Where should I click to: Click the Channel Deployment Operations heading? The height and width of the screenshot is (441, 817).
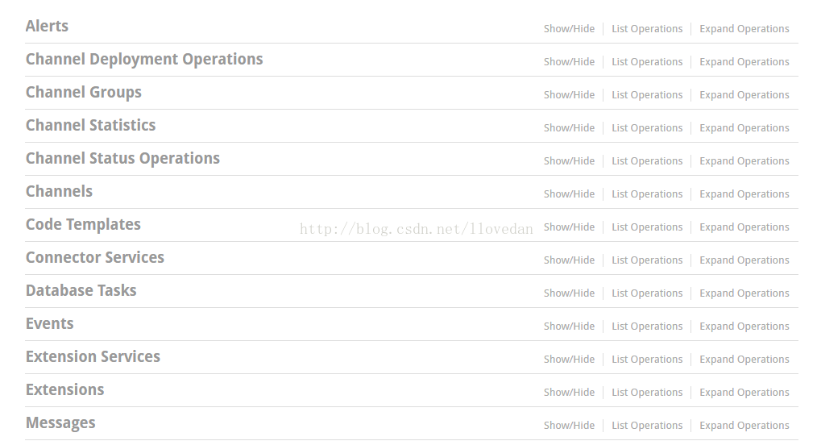(144, 60)
